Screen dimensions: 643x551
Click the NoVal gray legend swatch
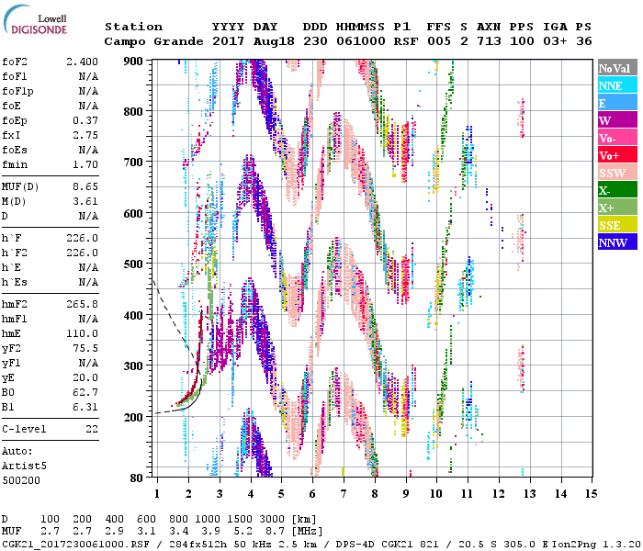(615, 68)
